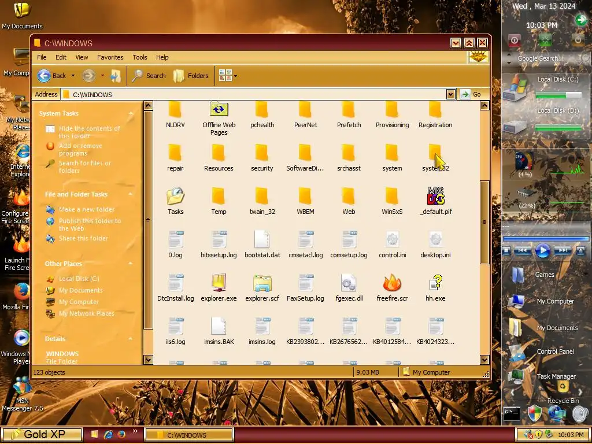Open the Views dropdown button
Screen dimensions: 592x444
pos(228,76)
